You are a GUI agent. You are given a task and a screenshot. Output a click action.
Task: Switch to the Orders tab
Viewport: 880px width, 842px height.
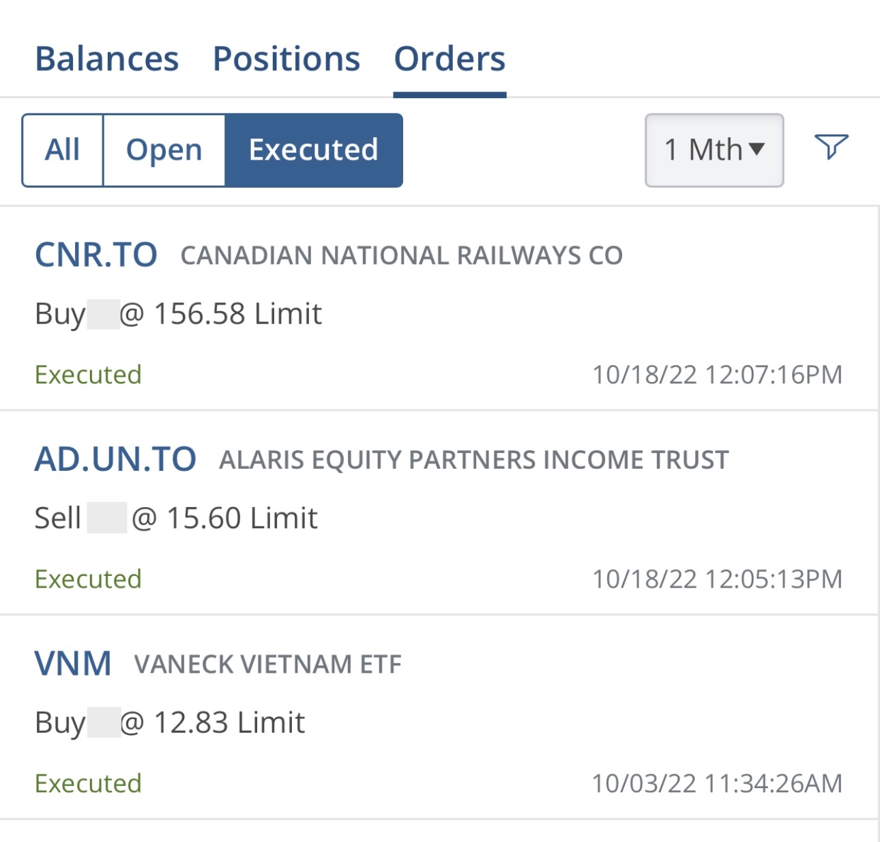coord(450,59)
